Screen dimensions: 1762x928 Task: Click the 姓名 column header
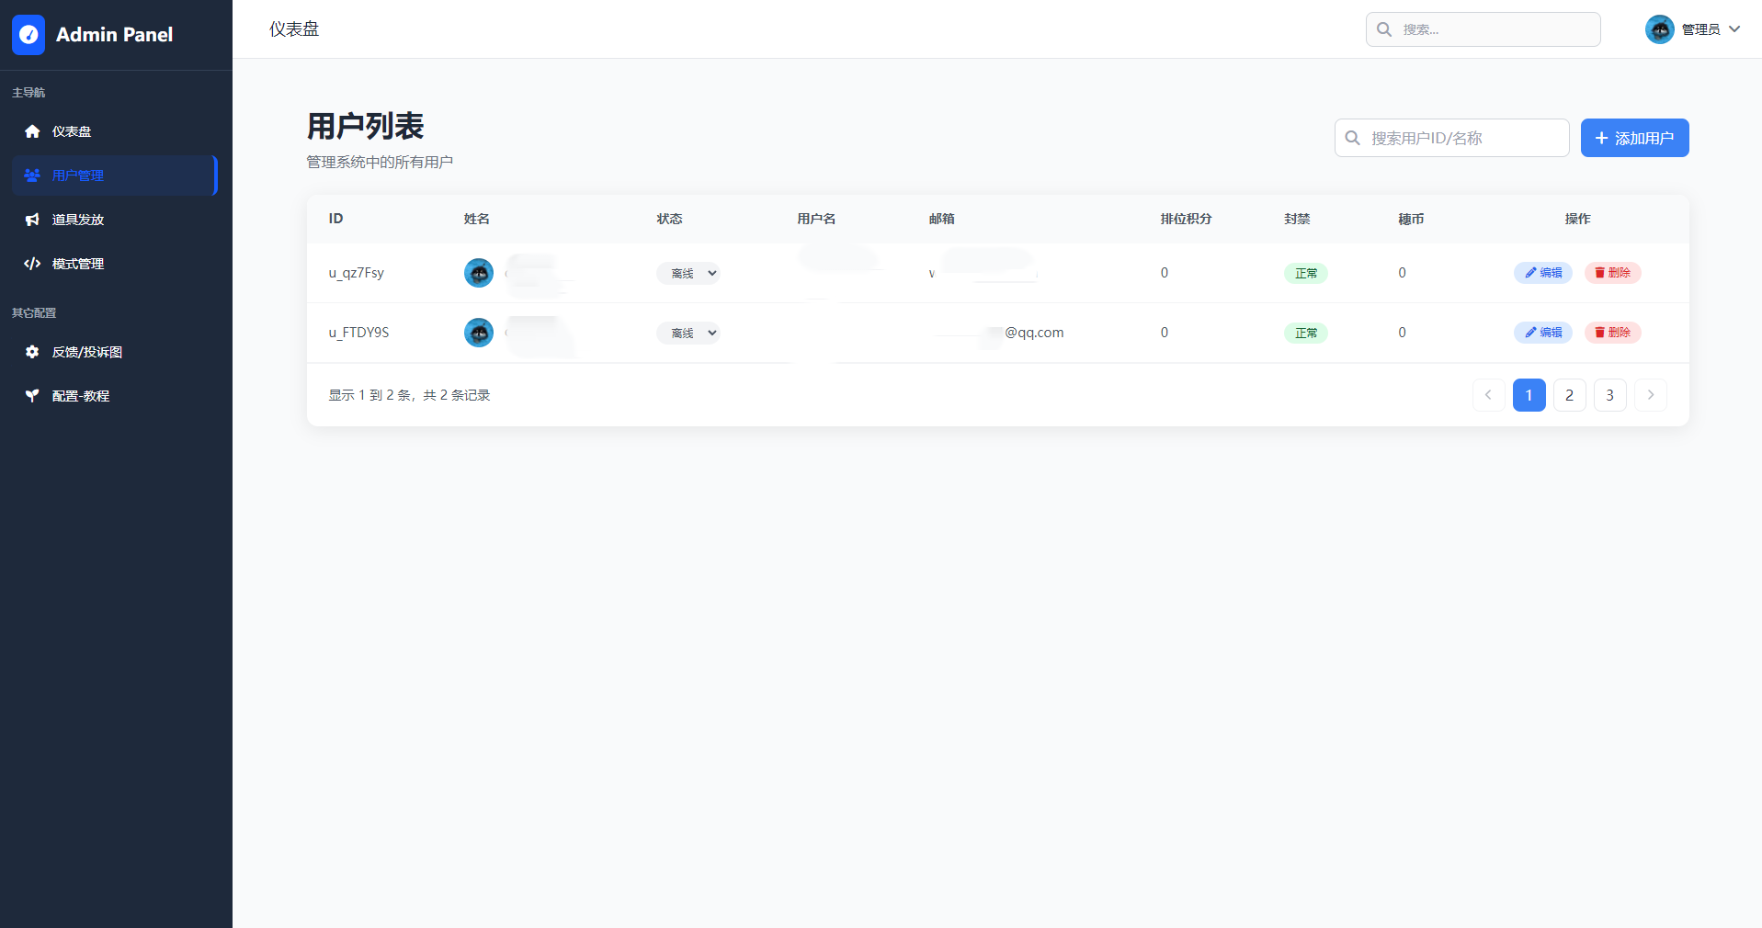pos(476,219)
